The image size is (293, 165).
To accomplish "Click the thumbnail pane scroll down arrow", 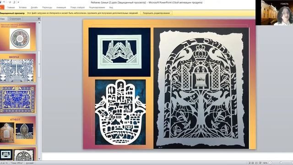I will pos(39,159).
